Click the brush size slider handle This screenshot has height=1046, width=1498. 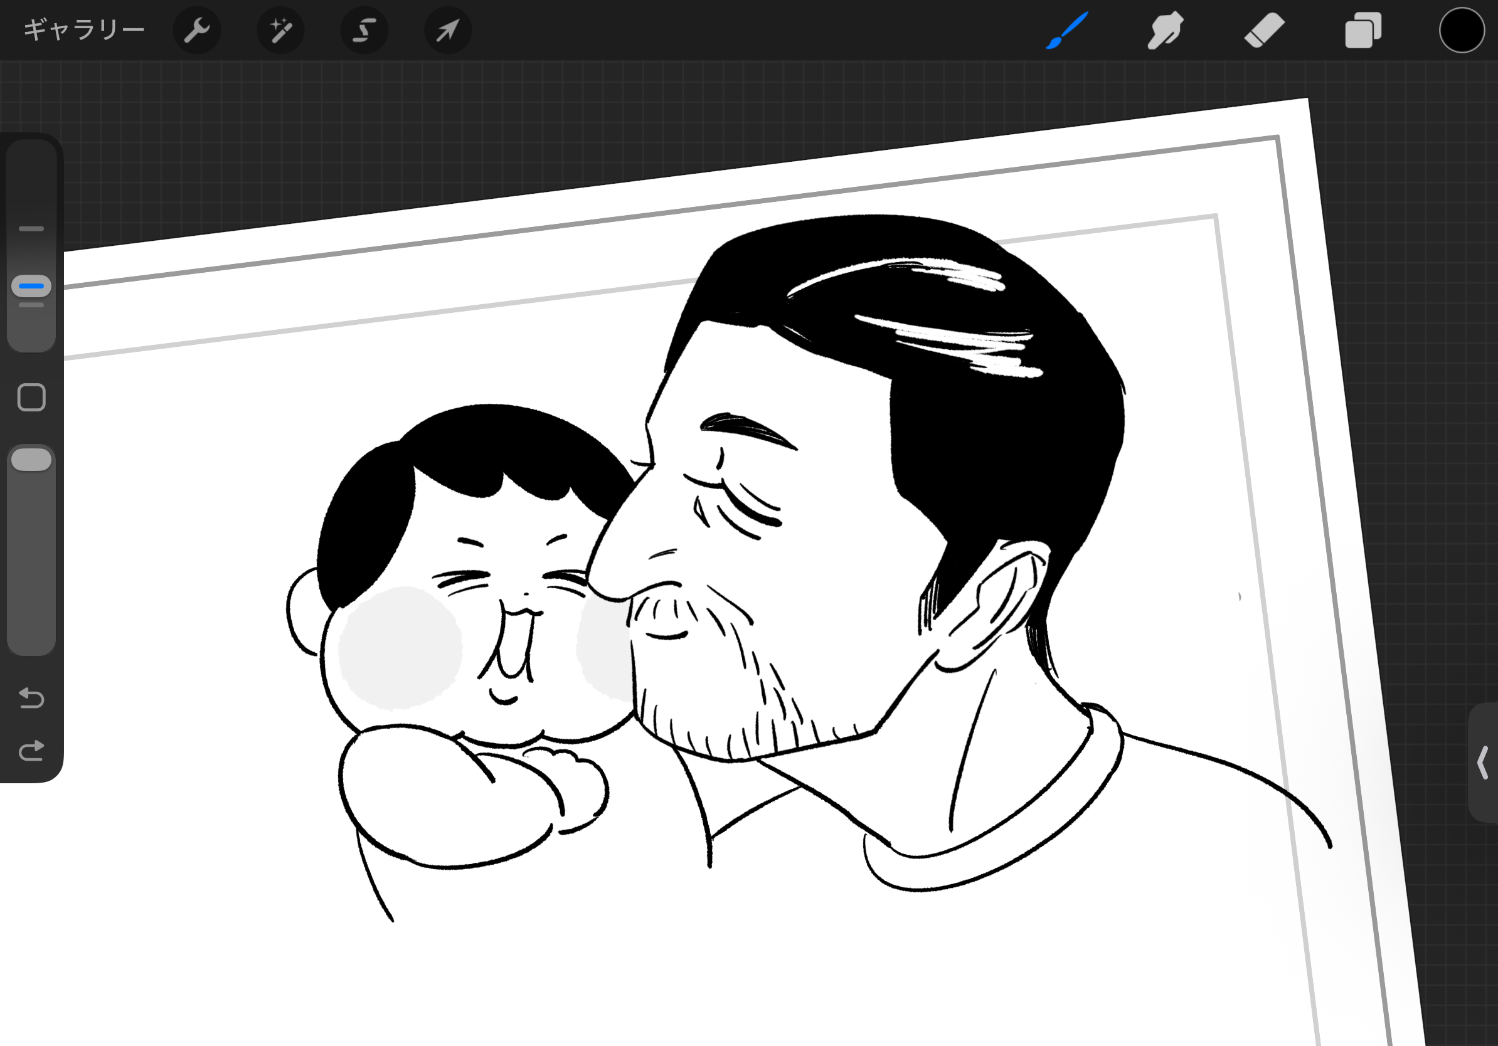tap(31, 285)
